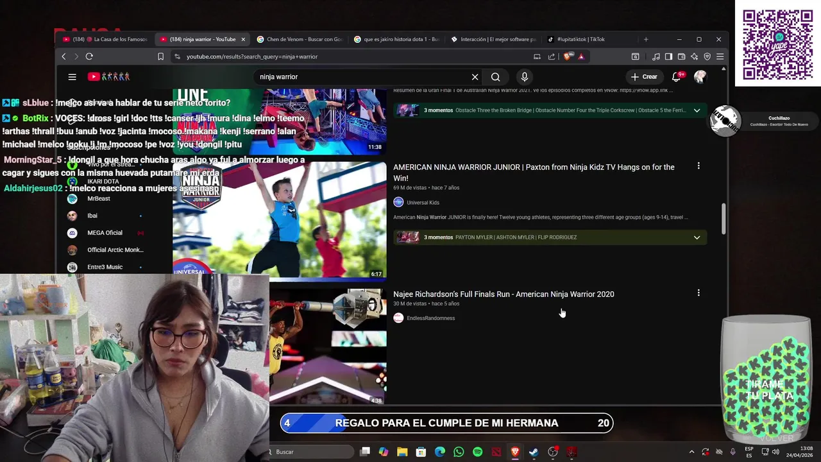Switch to que es jakiro historia tab
Image resolution: width=821 pixels, height=462 pixels.
(x=396, y=39)
